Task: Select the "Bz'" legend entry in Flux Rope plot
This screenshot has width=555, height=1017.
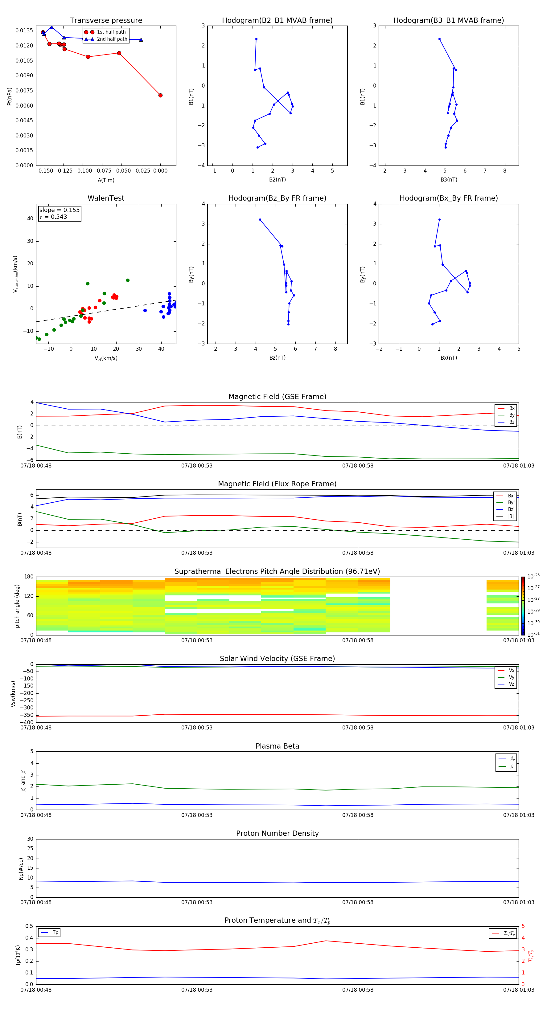Action: pos(506,509)
